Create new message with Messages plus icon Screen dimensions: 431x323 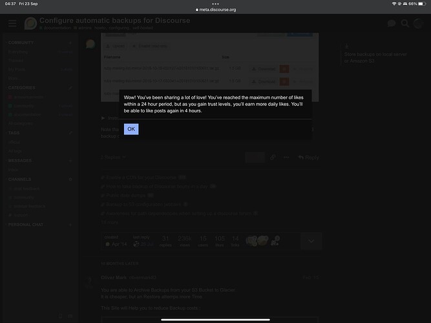tap(70, 161)
